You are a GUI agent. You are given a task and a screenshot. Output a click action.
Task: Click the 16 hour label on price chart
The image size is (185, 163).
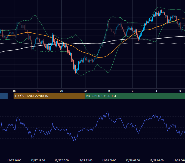click(x=14, y=91)
